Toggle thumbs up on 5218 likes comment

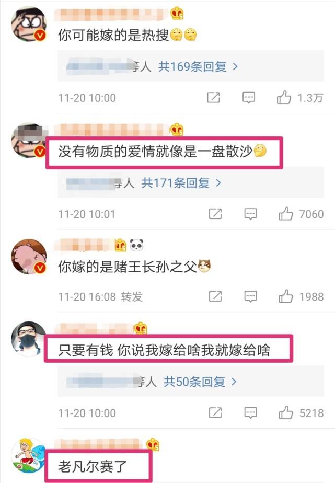(285, 412)
